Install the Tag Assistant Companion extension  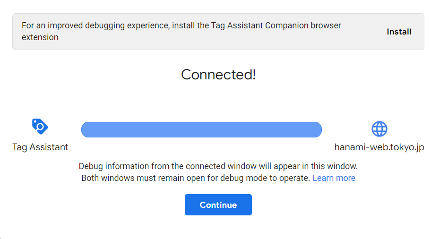(399, 32)
